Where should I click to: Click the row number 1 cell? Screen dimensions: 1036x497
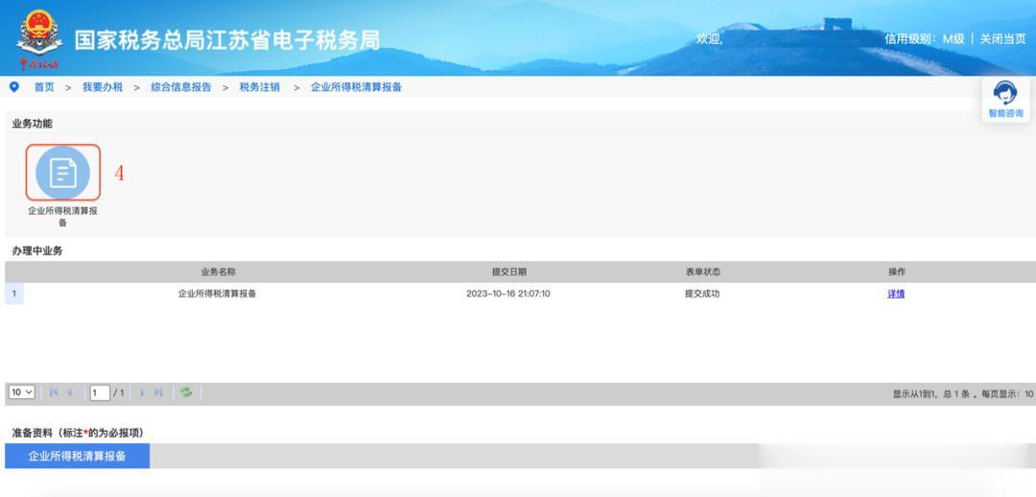pos(13,295)
